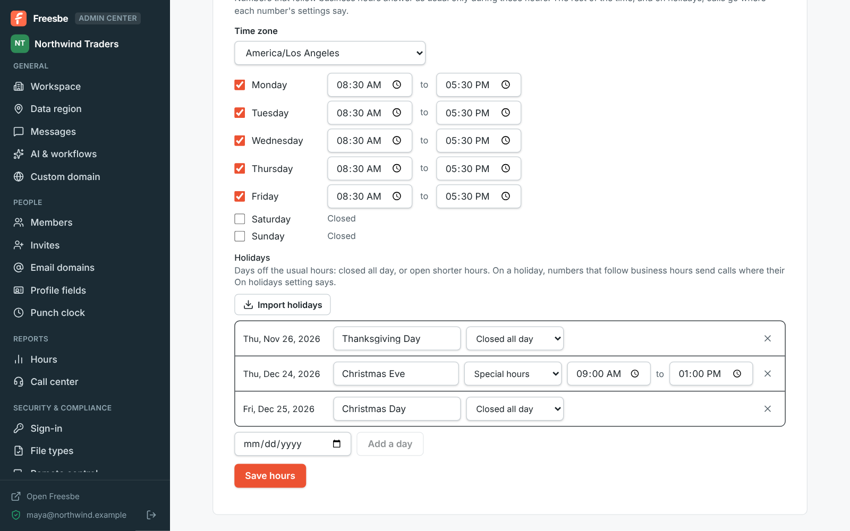Open Thanksgiving Day's Closed all day dropdown

pos(515,339)
